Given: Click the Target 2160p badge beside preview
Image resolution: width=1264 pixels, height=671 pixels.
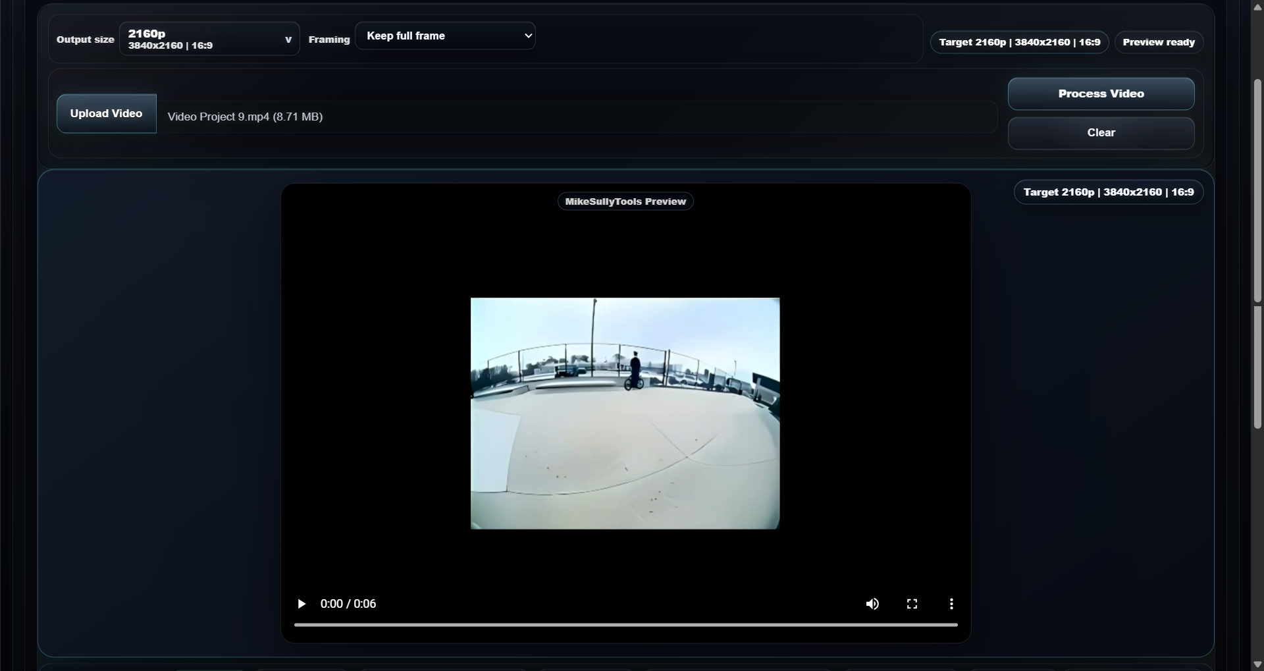Looking at the screenshot, I should pos(1109,192).
